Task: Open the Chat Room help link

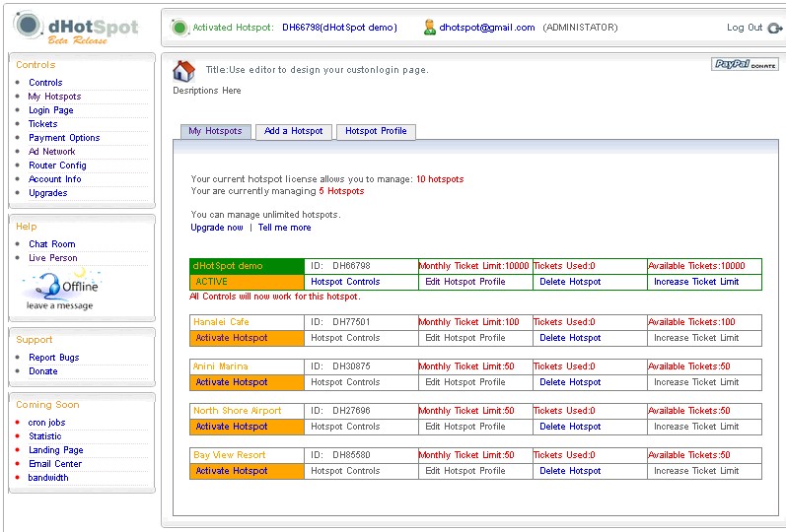Action: click(52, 244)
